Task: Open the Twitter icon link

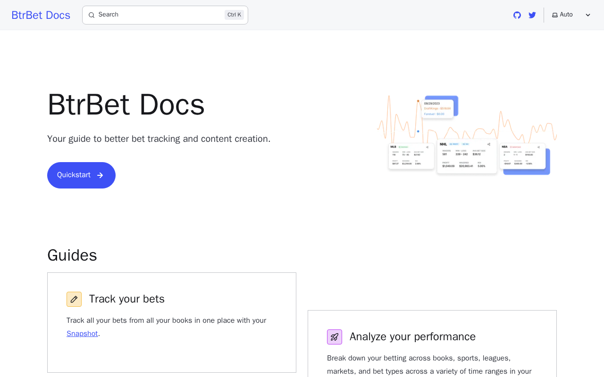Action: [532, 15]
